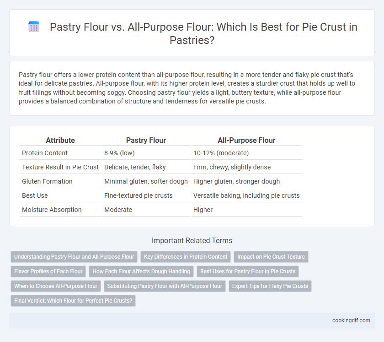Open 'Substituting Pastry Flour with All-Purpose Flour' tag
The image size is (384, 342).
[x=165, y=286]
